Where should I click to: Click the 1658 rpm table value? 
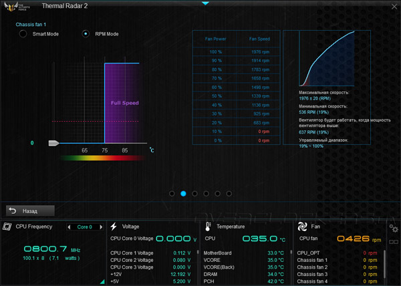tap(261, 78)
